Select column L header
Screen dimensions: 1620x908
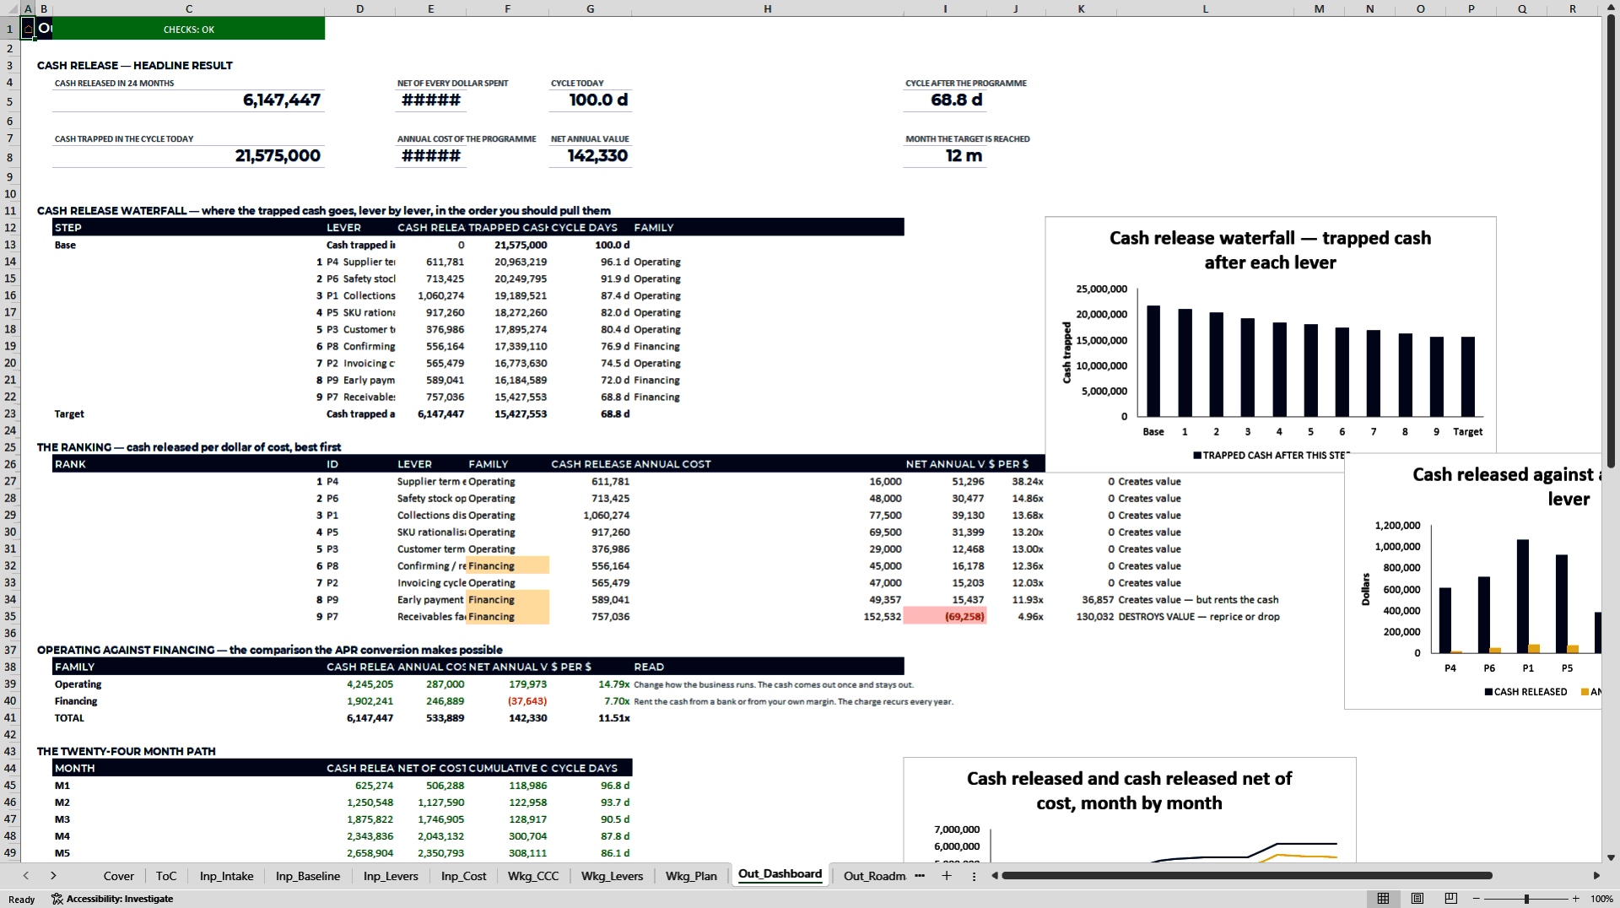click(1205, 8)
